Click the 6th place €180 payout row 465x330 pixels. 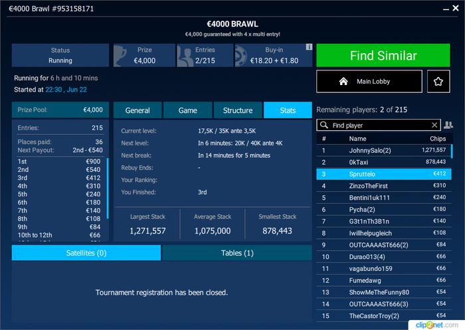tap(59, 203)
